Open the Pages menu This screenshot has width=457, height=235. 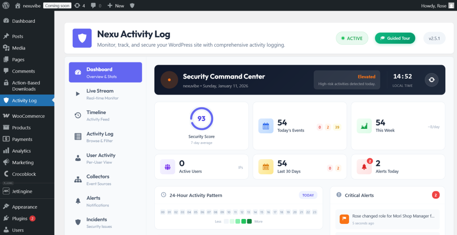[27, 60]
